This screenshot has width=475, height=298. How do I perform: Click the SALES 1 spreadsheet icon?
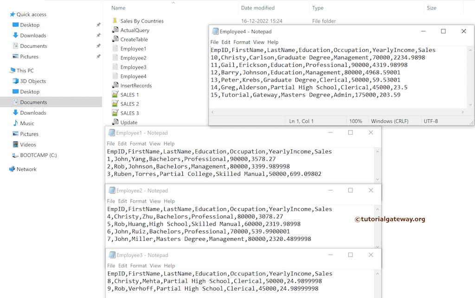point(115,95)
